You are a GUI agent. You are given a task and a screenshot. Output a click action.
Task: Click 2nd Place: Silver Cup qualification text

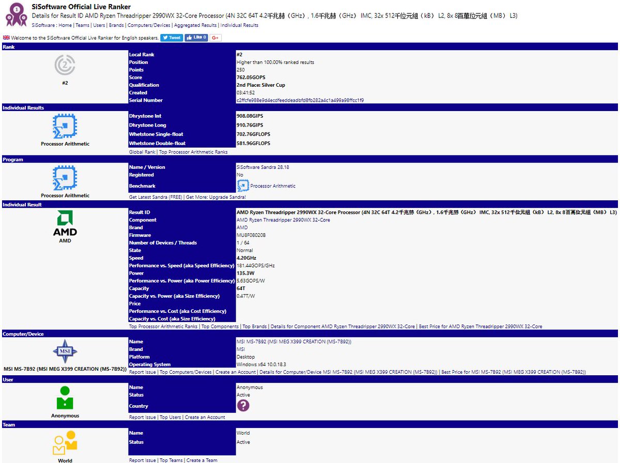click(261, 85)
